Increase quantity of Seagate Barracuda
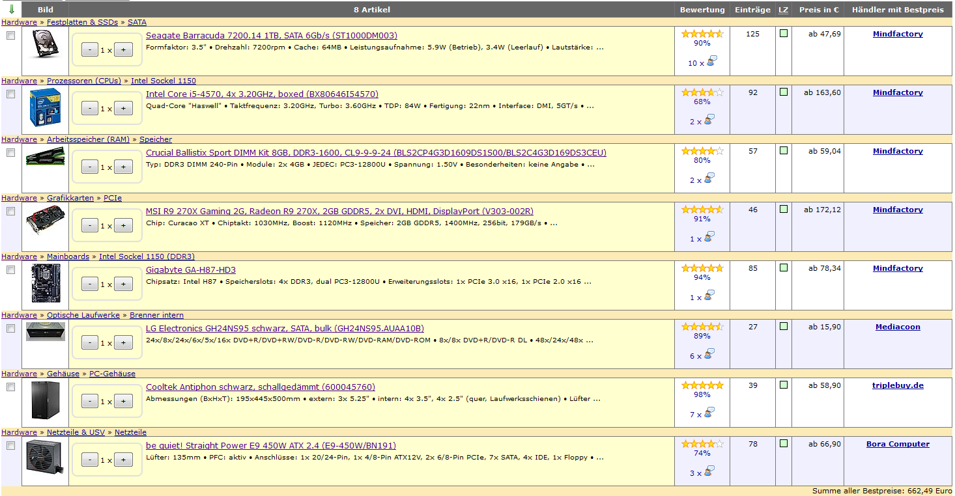This screenshot has height=496, width=955. 124,49
